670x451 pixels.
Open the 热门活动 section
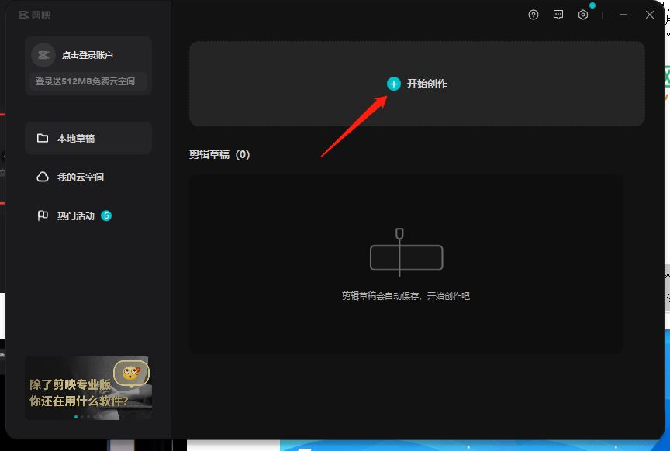coord(80,215)
